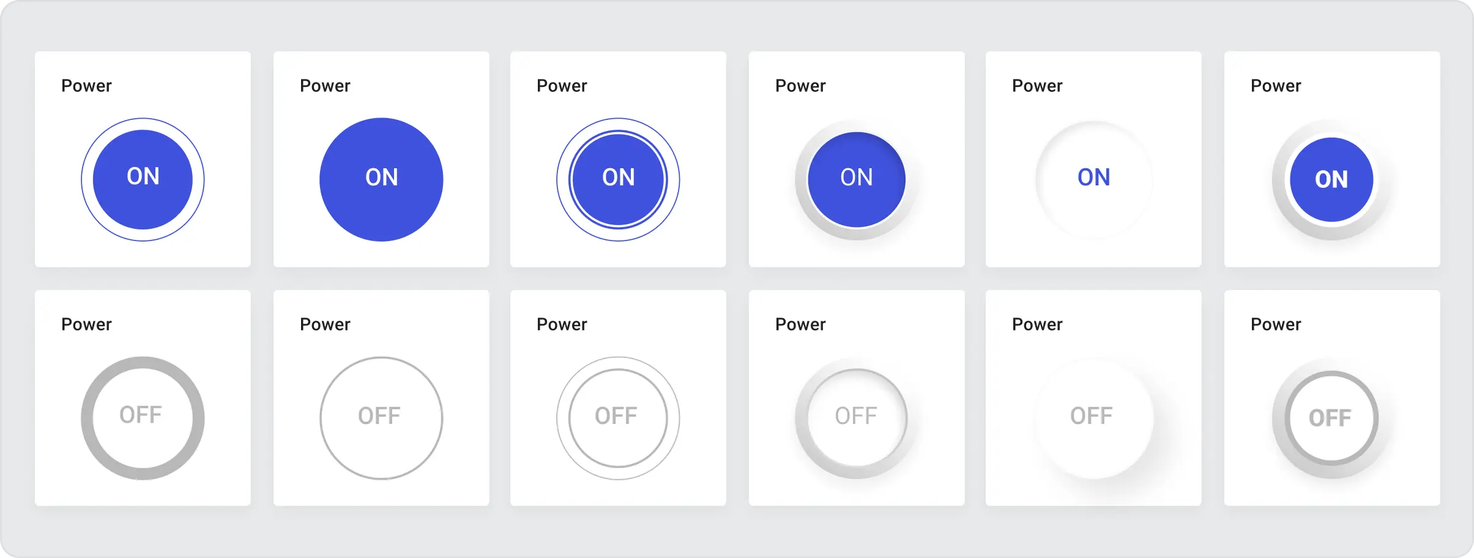Turn on the borderless raised white OFF button
Viewport: 1474px width, 558px height.
click(1093, 418)
